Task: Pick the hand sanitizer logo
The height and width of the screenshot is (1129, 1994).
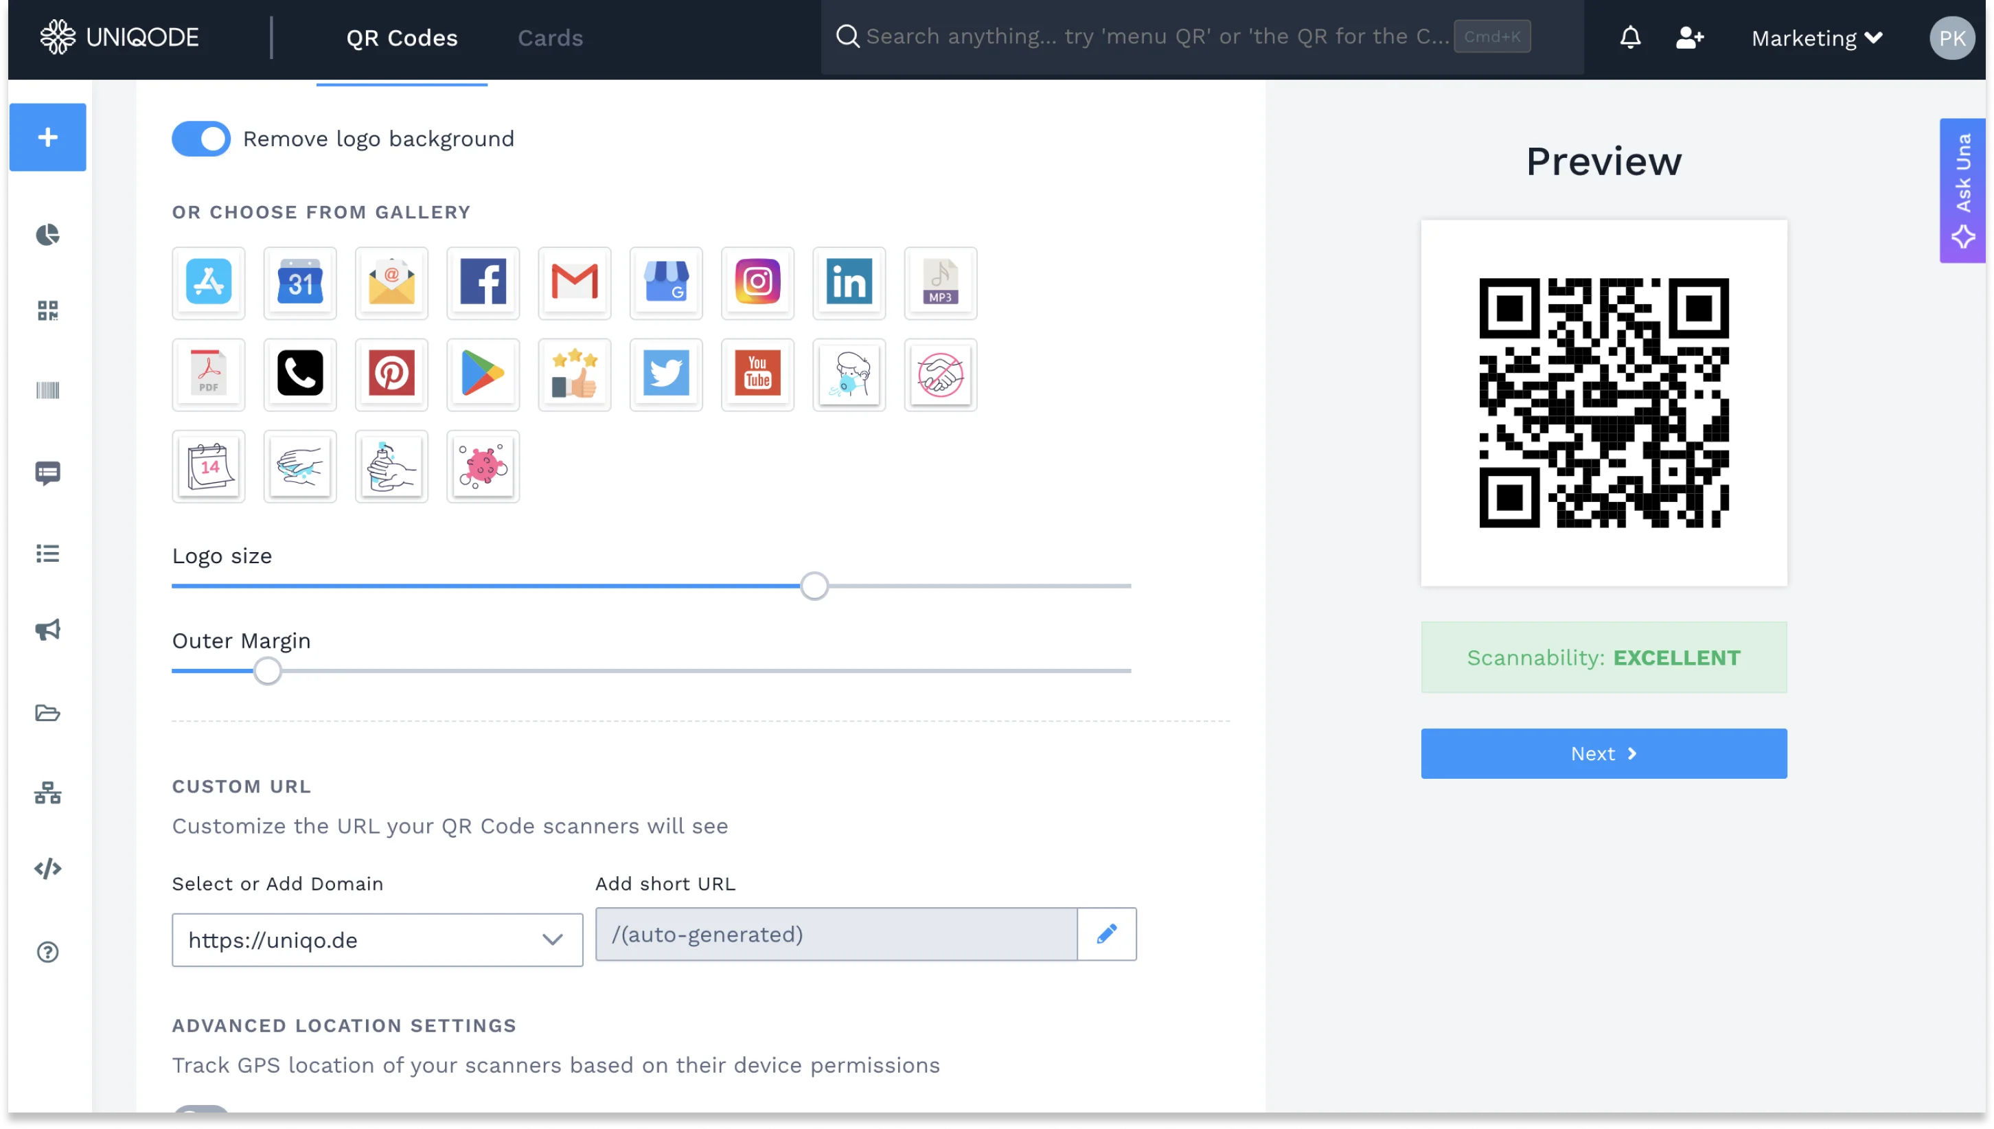Action: tap(391, 466)
